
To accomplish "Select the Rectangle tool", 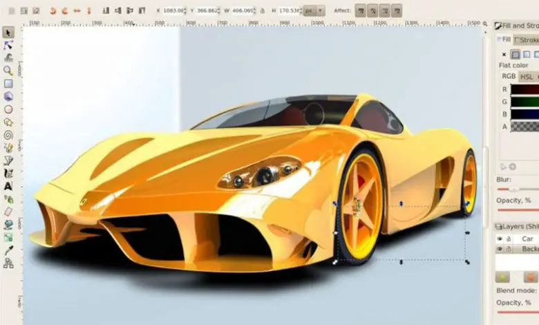I will click(8, 84).
